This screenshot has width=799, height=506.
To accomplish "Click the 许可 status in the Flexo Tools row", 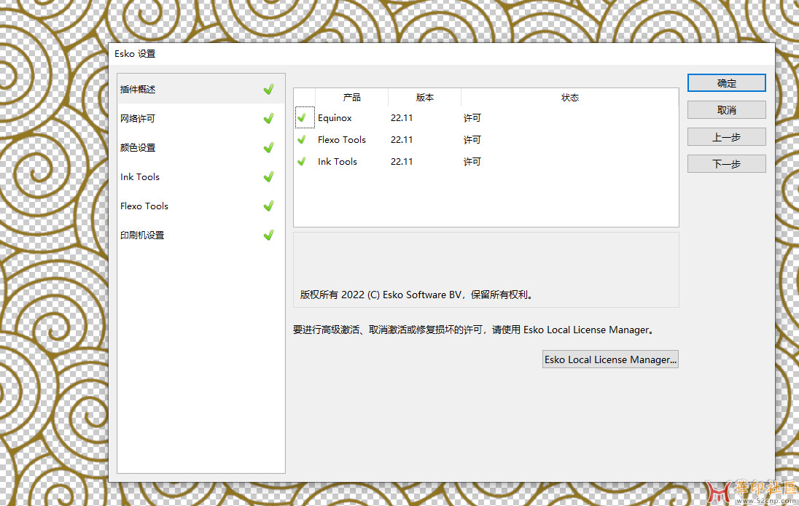I will pos(472,139).
